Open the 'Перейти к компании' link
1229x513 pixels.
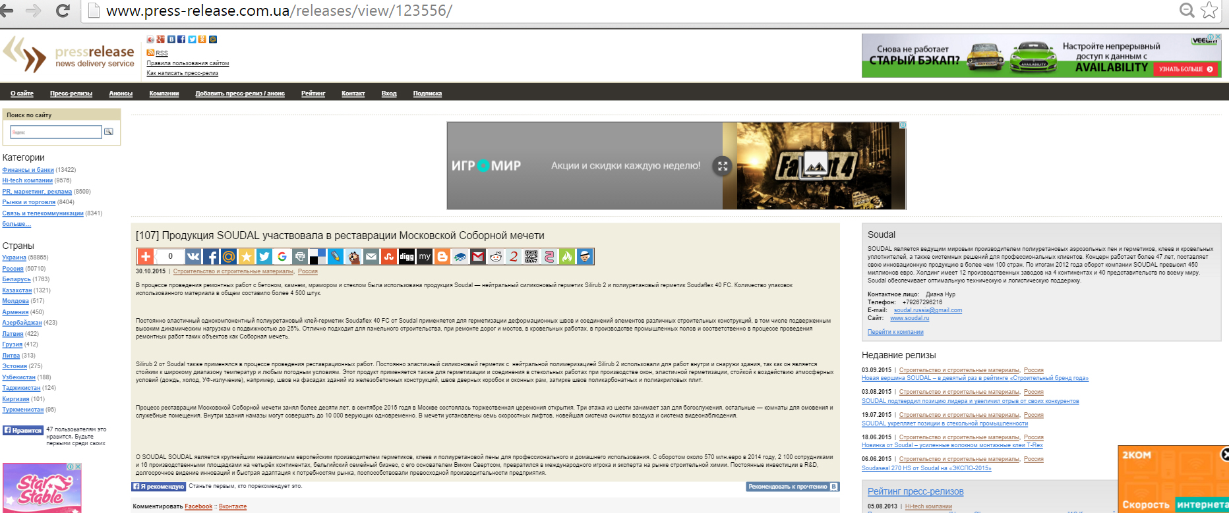tap(895, 332)
